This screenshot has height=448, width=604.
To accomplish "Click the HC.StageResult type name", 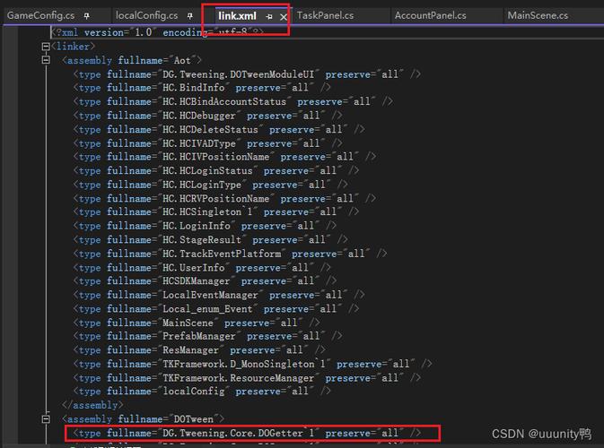I will pos(202,240).
